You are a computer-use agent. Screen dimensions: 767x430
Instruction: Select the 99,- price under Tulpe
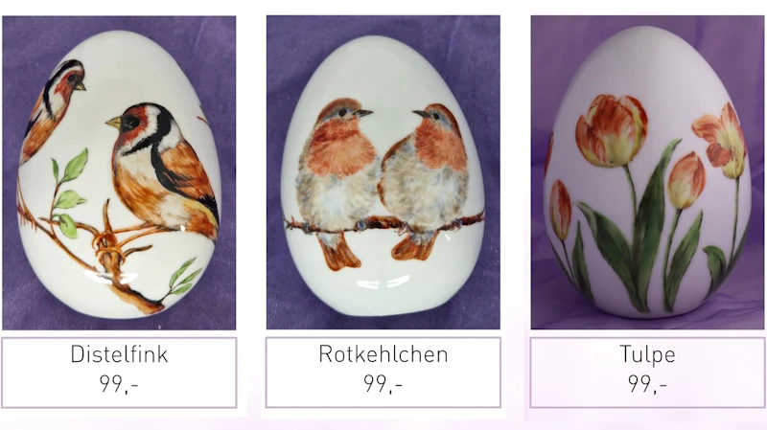click(647, 384)
